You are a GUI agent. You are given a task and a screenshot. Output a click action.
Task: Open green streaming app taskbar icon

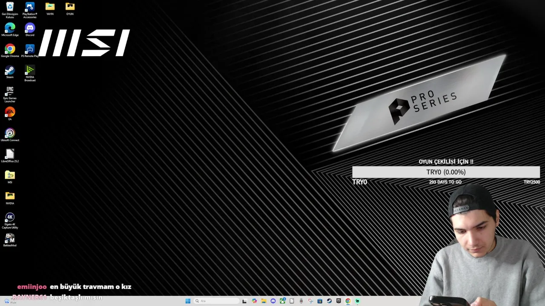coord(357,301)
